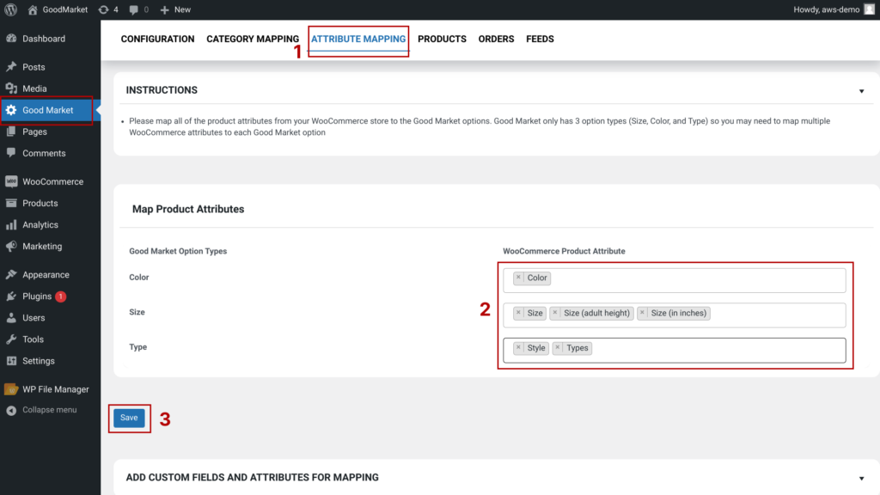This screenshot has height=495, width=880.
Task: Open the Media library menu
Action: [x=34, y=89]
